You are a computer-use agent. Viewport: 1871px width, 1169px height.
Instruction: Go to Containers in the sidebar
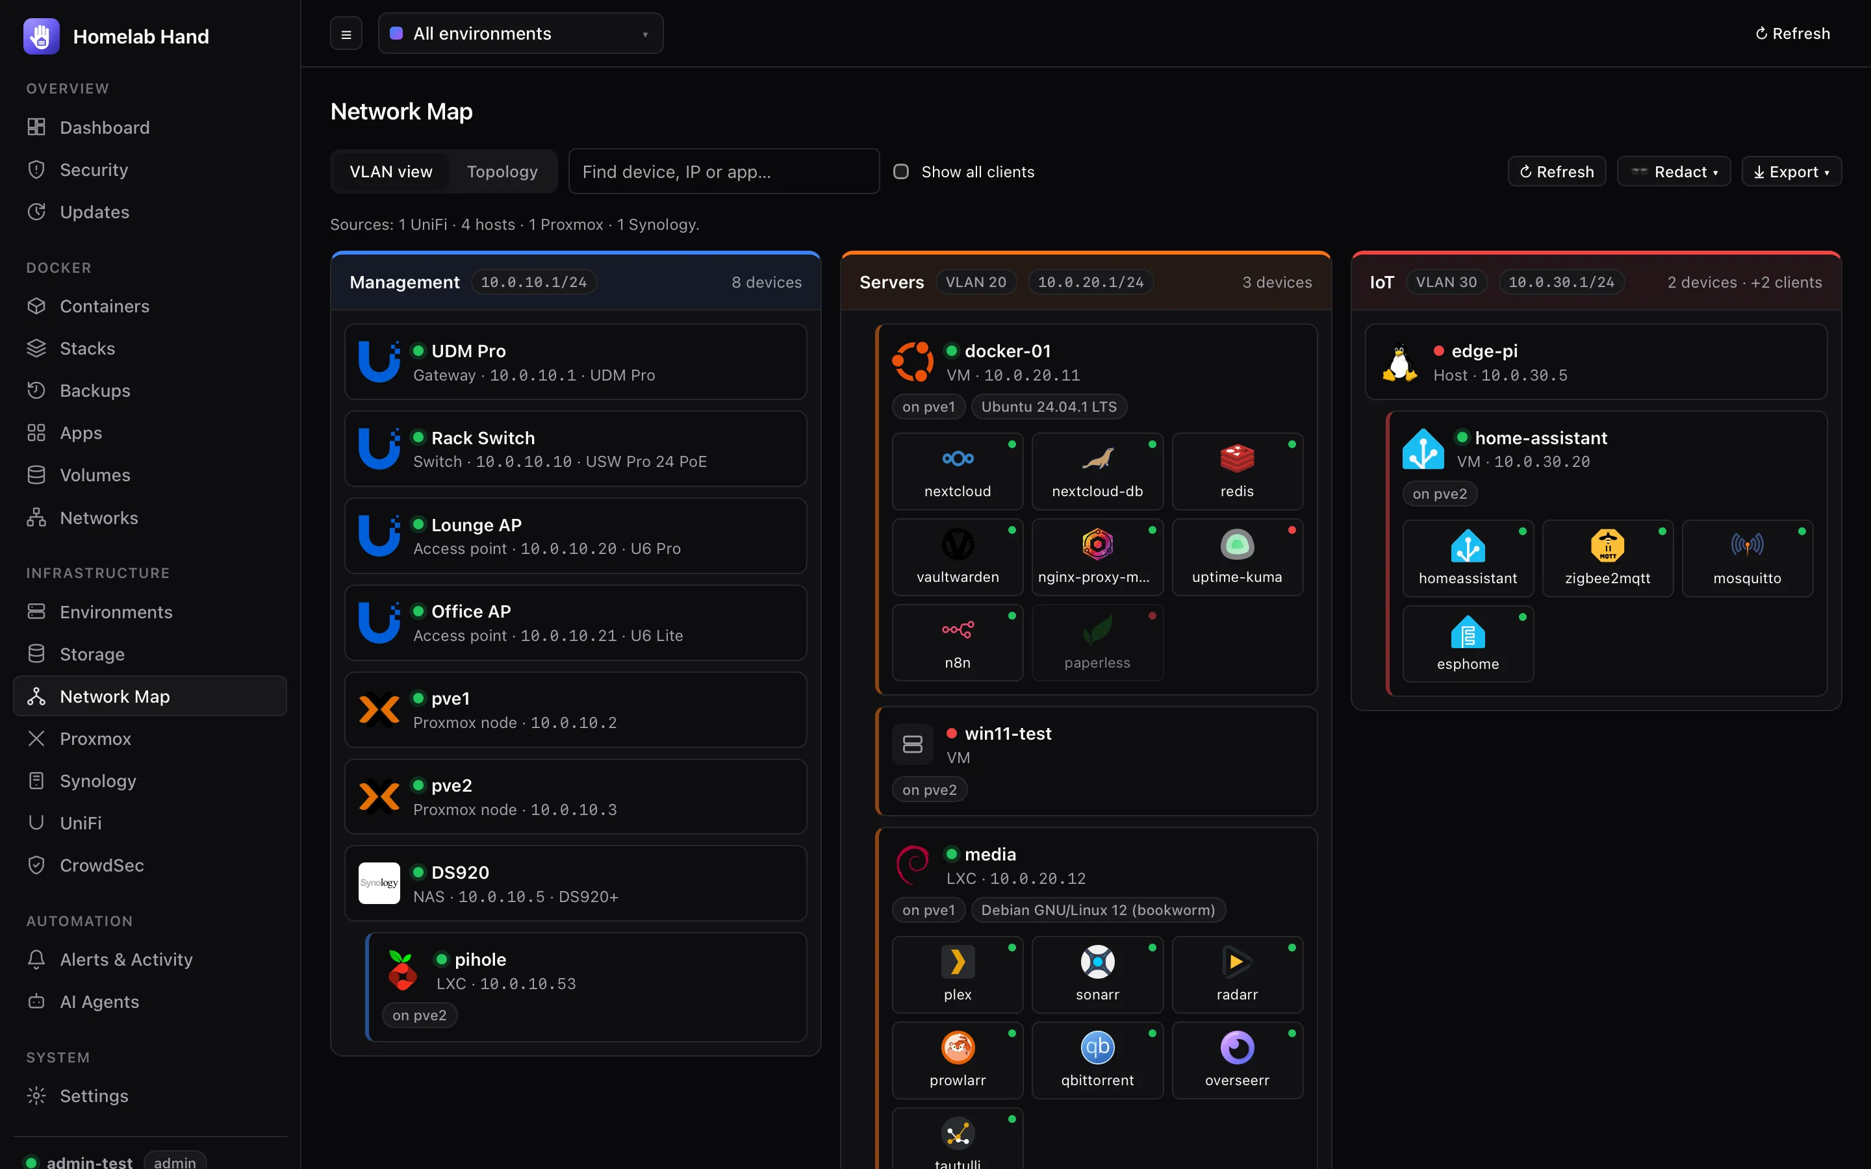[150, 306]
